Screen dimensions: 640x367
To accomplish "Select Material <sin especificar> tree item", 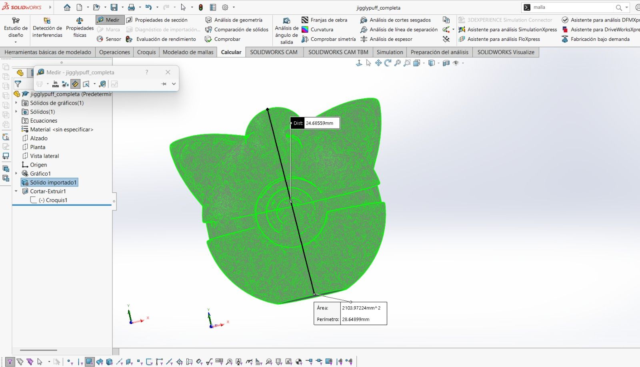I will tap(57, 129).
